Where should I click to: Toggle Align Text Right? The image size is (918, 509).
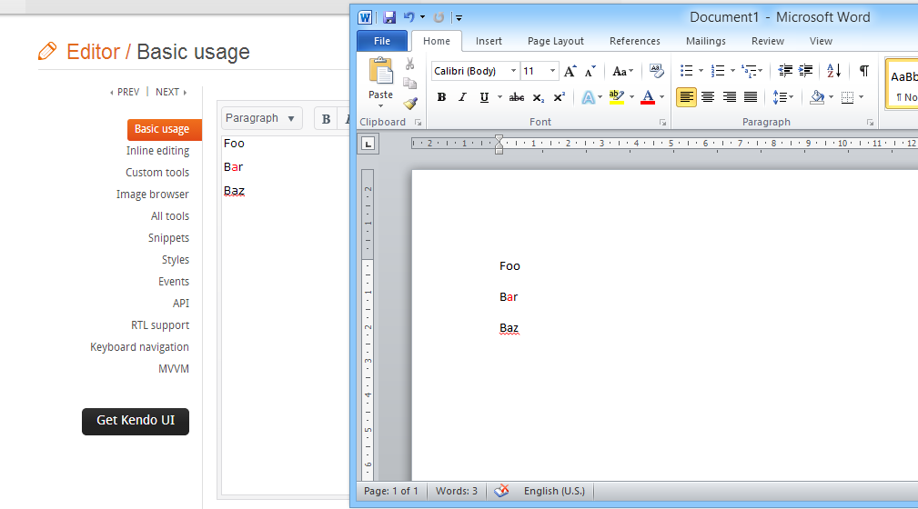730,97
